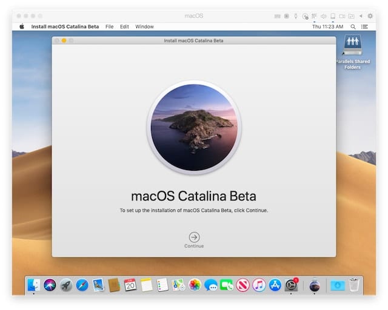Open Photos from the Dock
The height and width of the screenshot is (310, 388).
(x=195, y=285)
